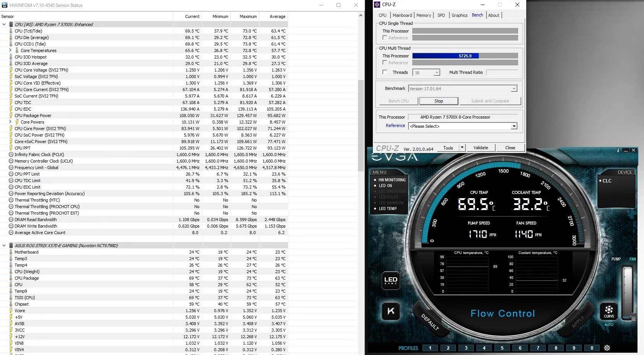Select the LED TEMP option
Viewport: 644px width, 355px height.
(x=388, y=208)
